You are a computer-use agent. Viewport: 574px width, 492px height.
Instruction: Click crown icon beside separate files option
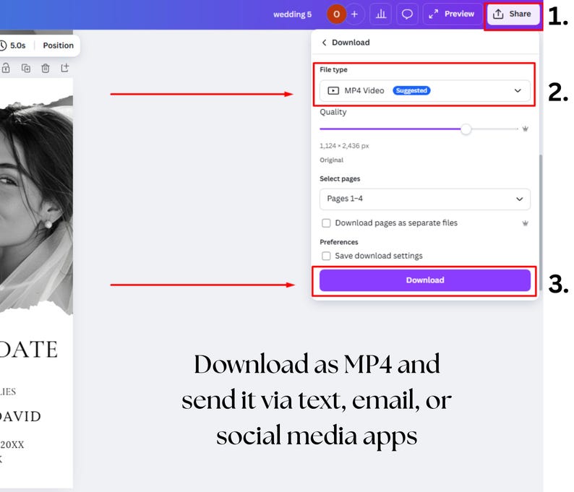(525, 223)
